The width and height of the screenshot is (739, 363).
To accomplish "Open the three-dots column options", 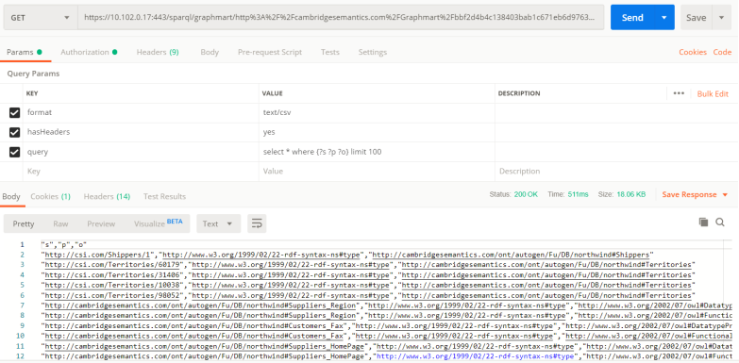I will [x=679, y=93].
